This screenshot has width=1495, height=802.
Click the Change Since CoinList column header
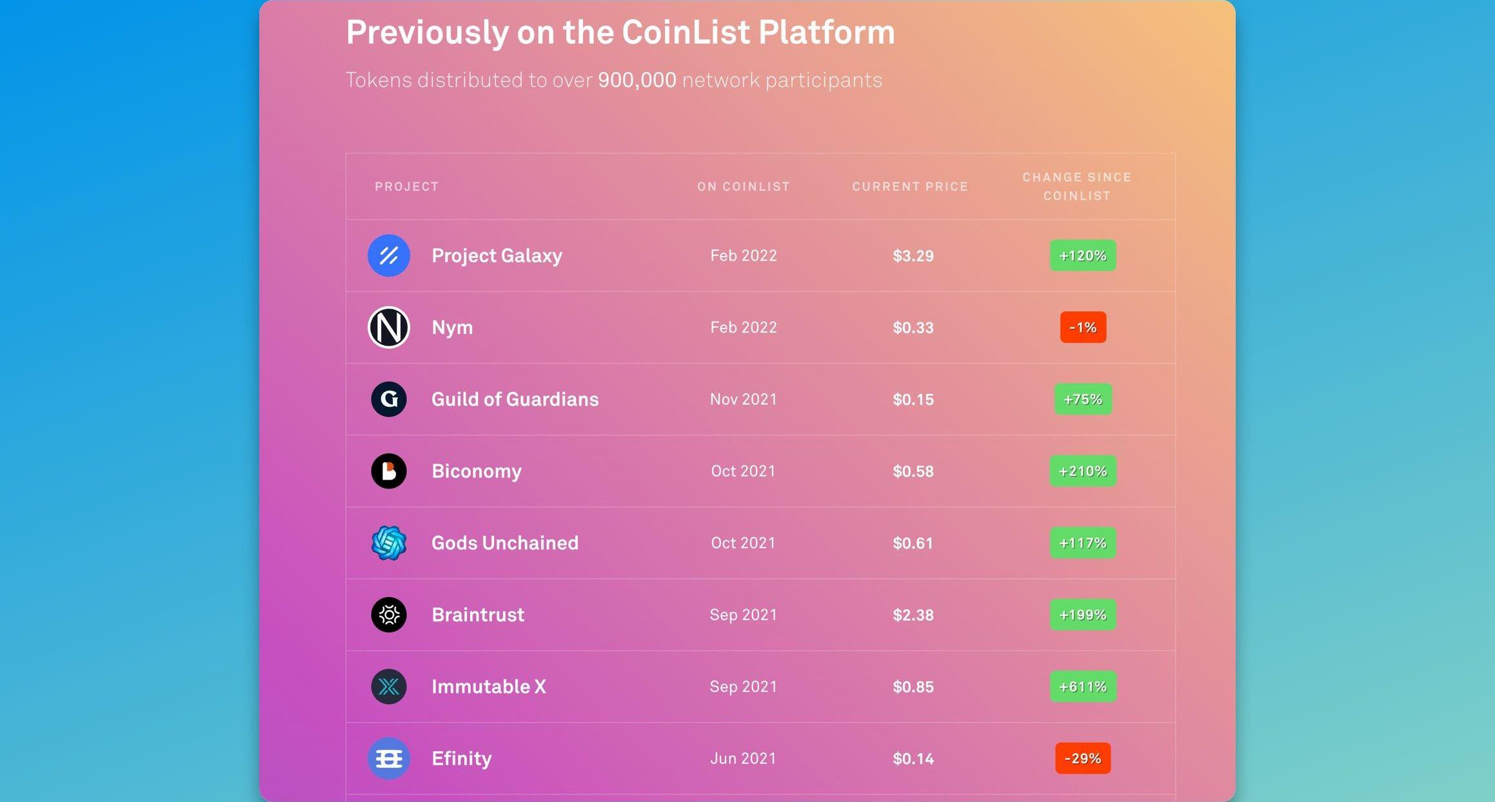tap(1077, 186)
